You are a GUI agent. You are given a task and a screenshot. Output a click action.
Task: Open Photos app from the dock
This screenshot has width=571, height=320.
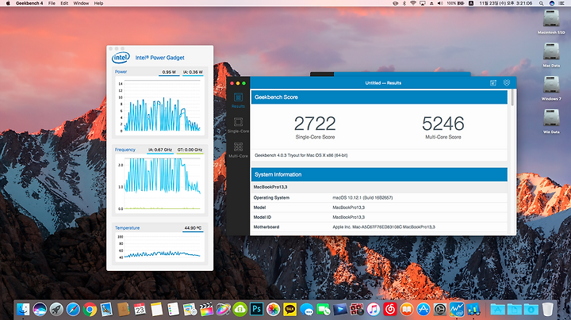(273, 310)
